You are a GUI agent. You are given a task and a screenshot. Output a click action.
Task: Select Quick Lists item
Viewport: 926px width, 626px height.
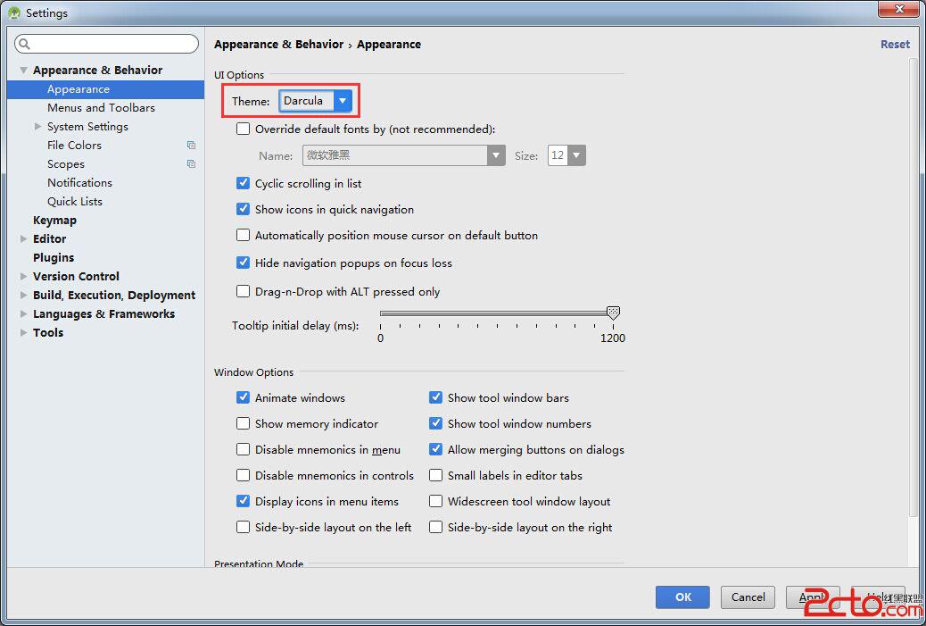(x=74, y=202)
